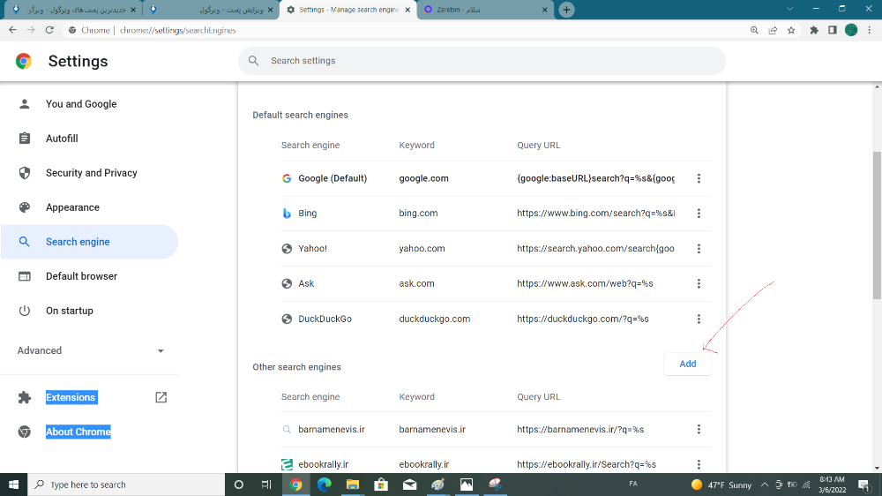Open File Explorer from the taskbar

click(353, 485)
